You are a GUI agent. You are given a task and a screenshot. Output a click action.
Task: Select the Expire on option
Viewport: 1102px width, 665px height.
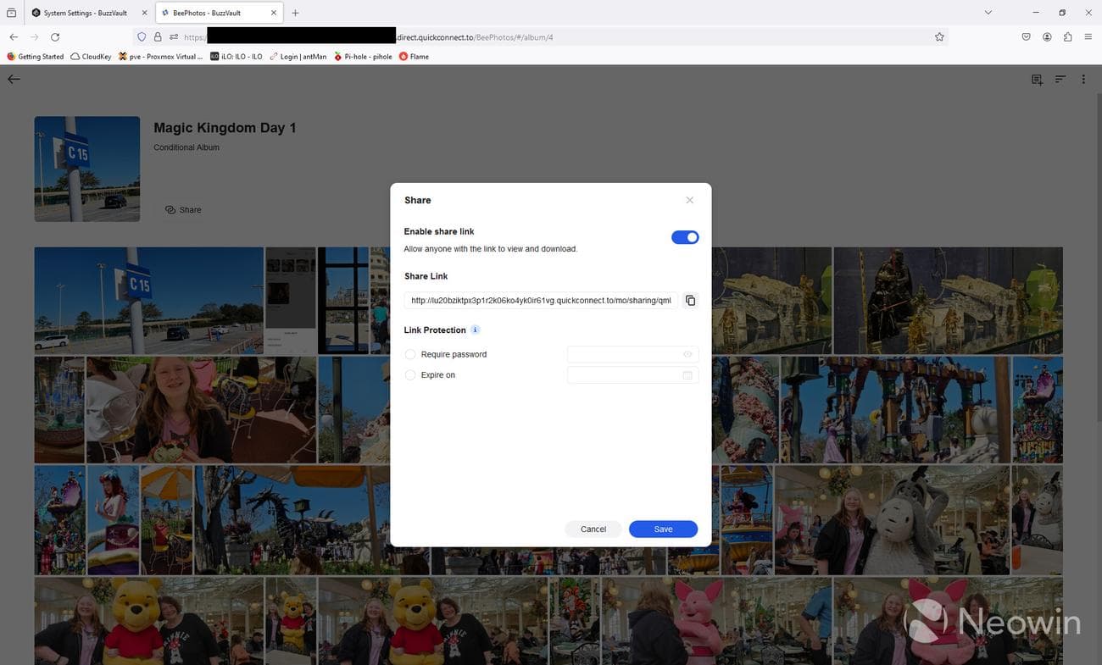[x=410, y=374]
